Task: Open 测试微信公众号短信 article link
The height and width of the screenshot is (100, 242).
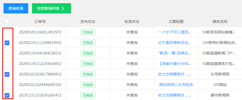Action: tap(176, 85)
